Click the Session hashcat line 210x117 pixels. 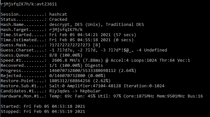(34, 14)
